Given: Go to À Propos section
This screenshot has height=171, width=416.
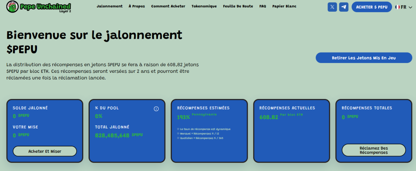Looking at the screenshot, I should (136, 6).
